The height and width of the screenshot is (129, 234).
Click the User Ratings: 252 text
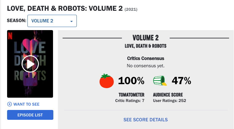170,101
